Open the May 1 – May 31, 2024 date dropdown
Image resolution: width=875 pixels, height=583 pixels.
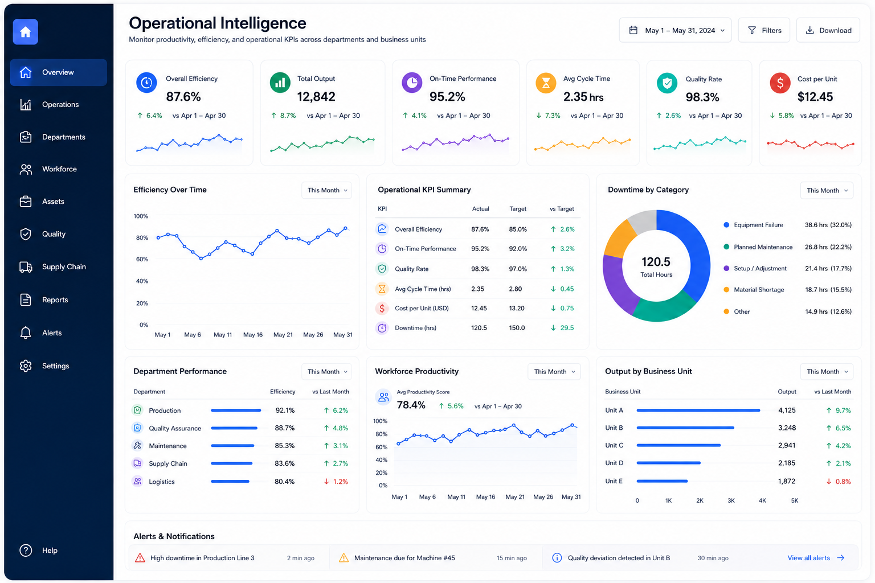point(675,30)
